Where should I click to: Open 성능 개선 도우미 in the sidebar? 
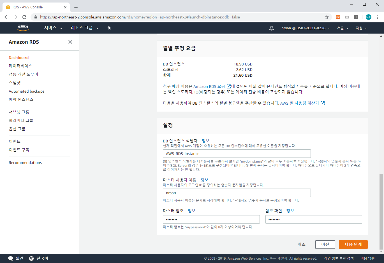coord(23,74)
